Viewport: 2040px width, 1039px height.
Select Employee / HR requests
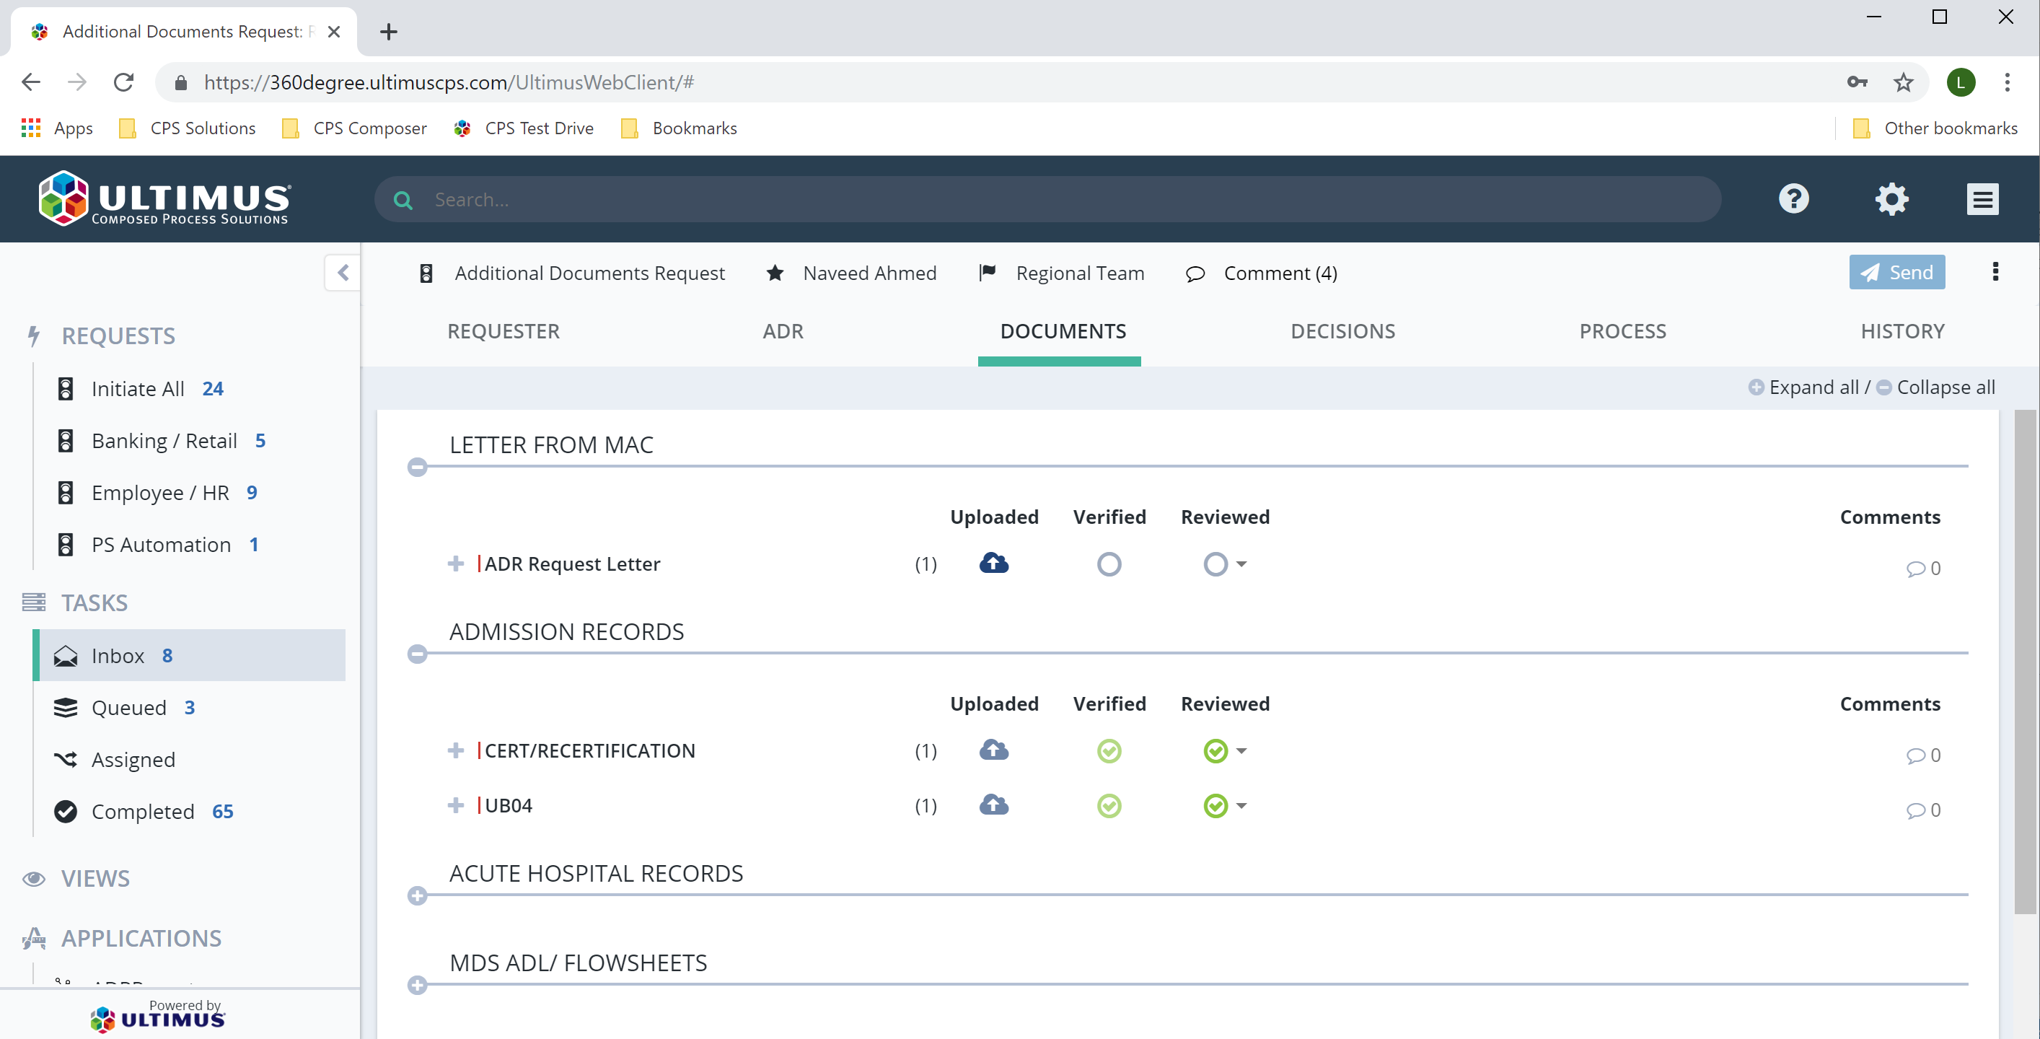(157, 493)
